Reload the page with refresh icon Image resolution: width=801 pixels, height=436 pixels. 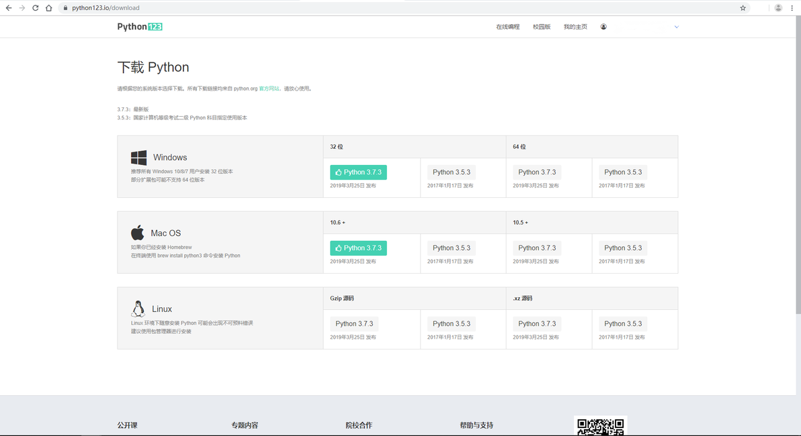coord(35,7)
